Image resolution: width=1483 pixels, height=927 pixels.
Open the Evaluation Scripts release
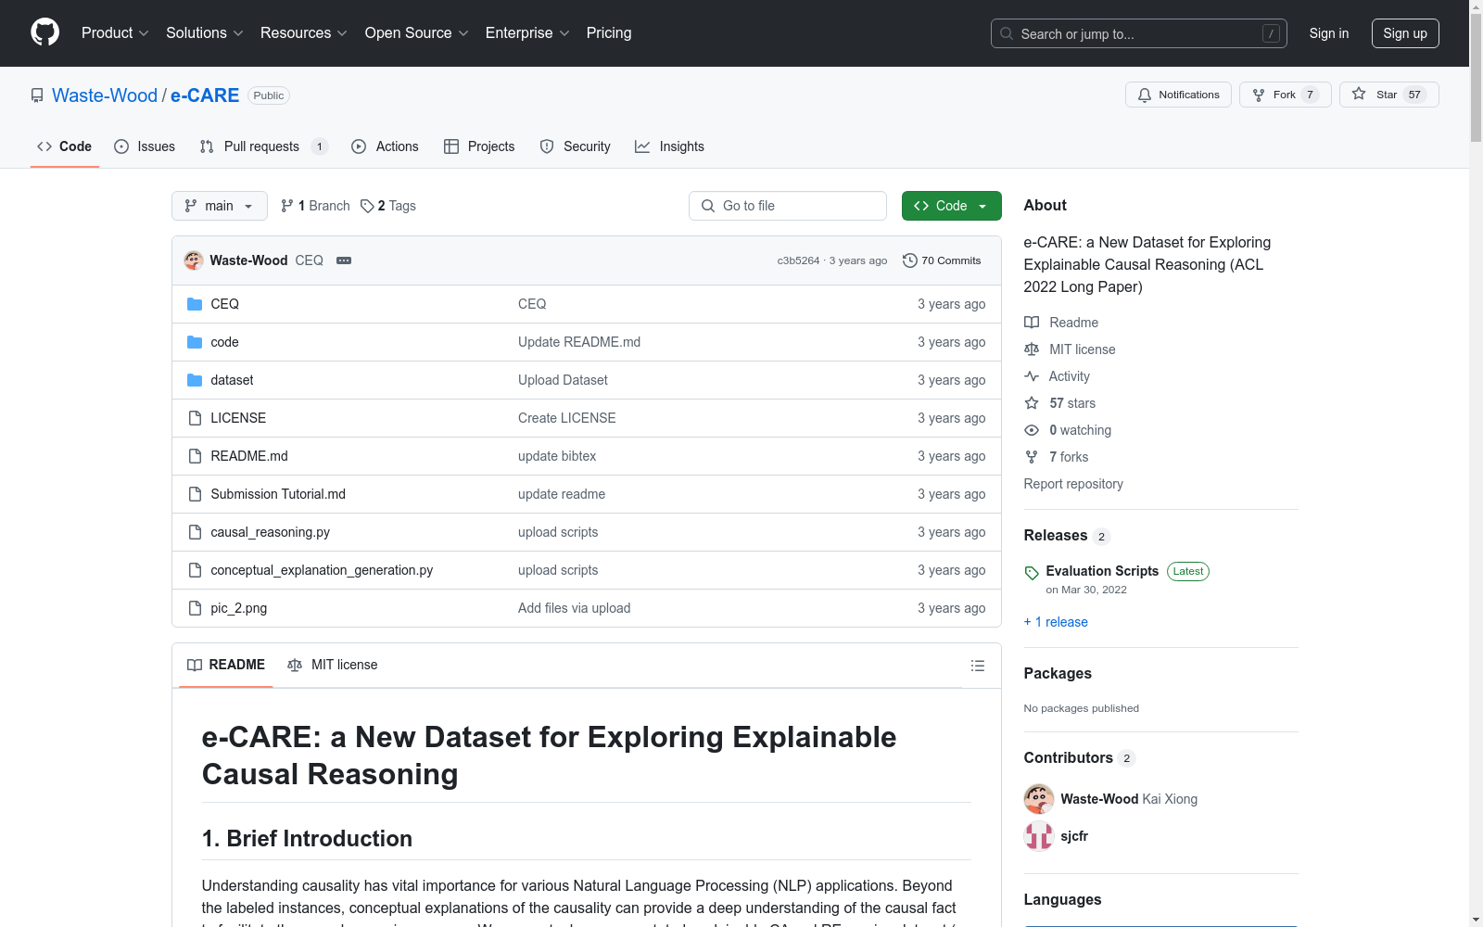pyautogui.click(x=1102, y=571)
